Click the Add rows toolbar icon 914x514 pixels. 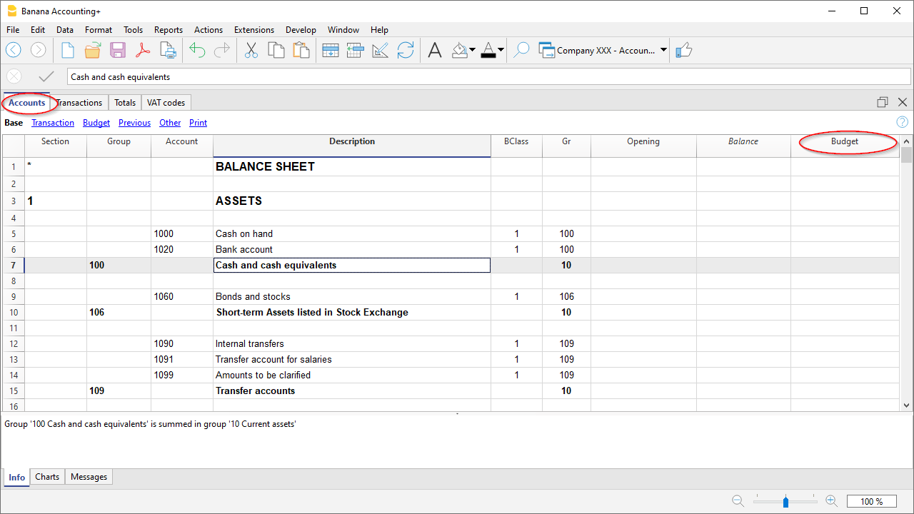[x=331, y=50]
